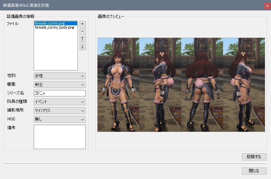The width and height of the screenshot is (271, 179).
Task: Move selected file up with arrow
Action: point(83,39)
